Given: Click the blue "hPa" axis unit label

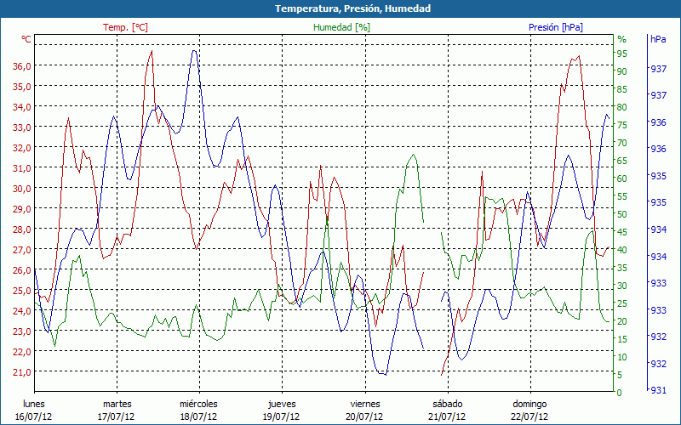Looking at the screenshot, I should click(658, 39).
